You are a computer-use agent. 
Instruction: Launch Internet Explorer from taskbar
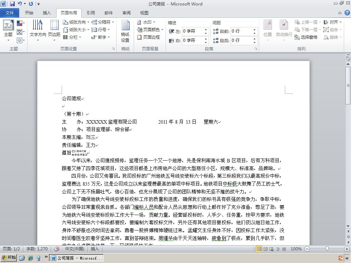(31, 258)
